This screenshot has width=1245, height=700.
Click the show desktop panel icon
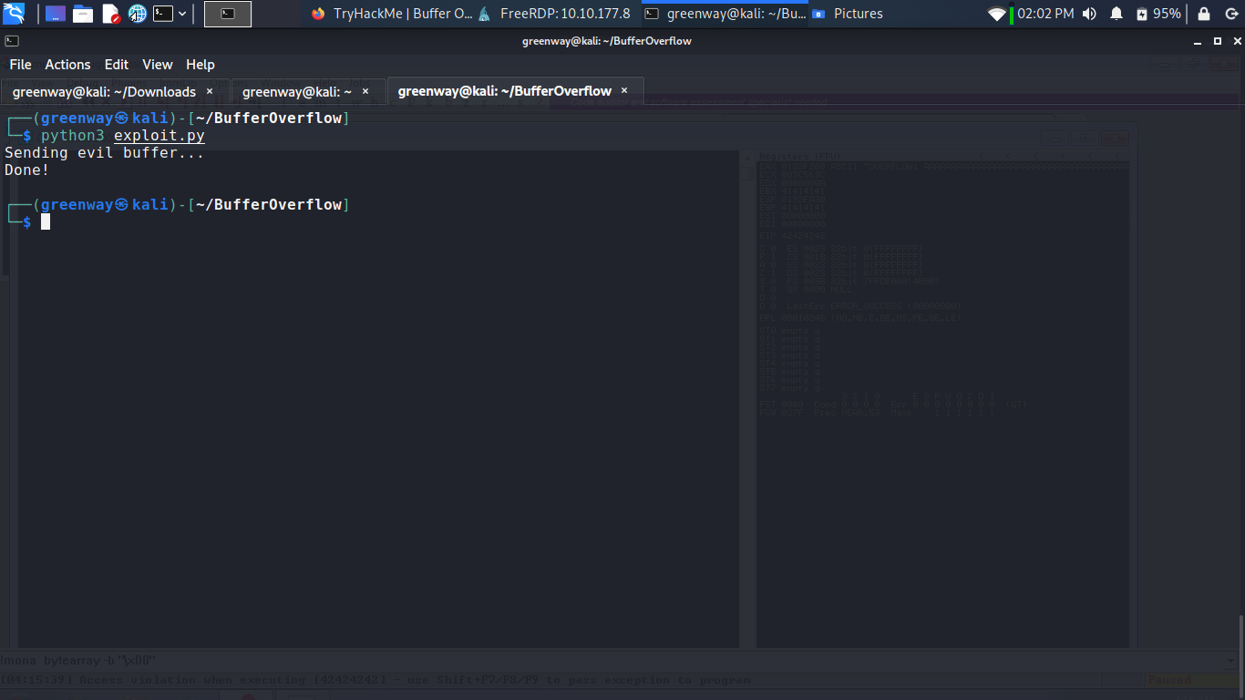pos(56,14)
